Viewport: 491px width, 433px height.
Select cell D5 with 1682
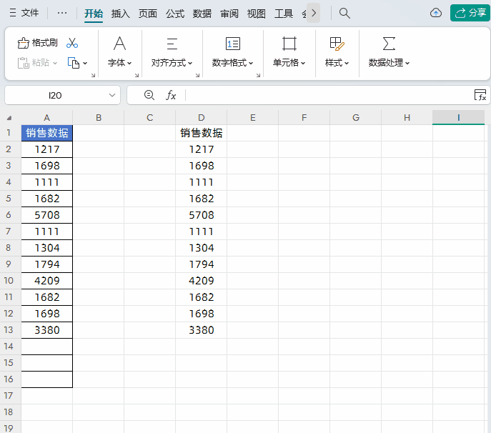[202, 199]
